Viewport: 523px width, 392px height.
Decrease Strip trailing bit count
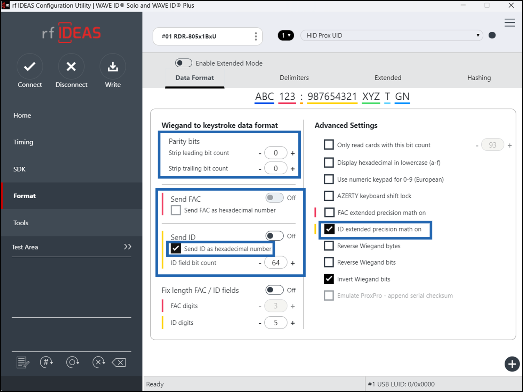tap(260, 169)
